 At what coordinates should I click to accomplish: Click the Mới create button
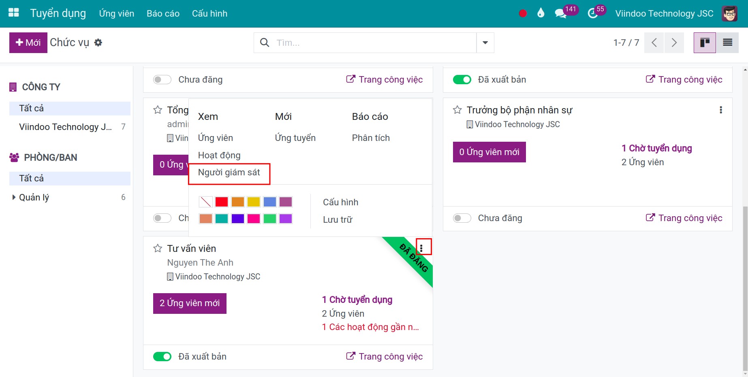tap(28, 43)
